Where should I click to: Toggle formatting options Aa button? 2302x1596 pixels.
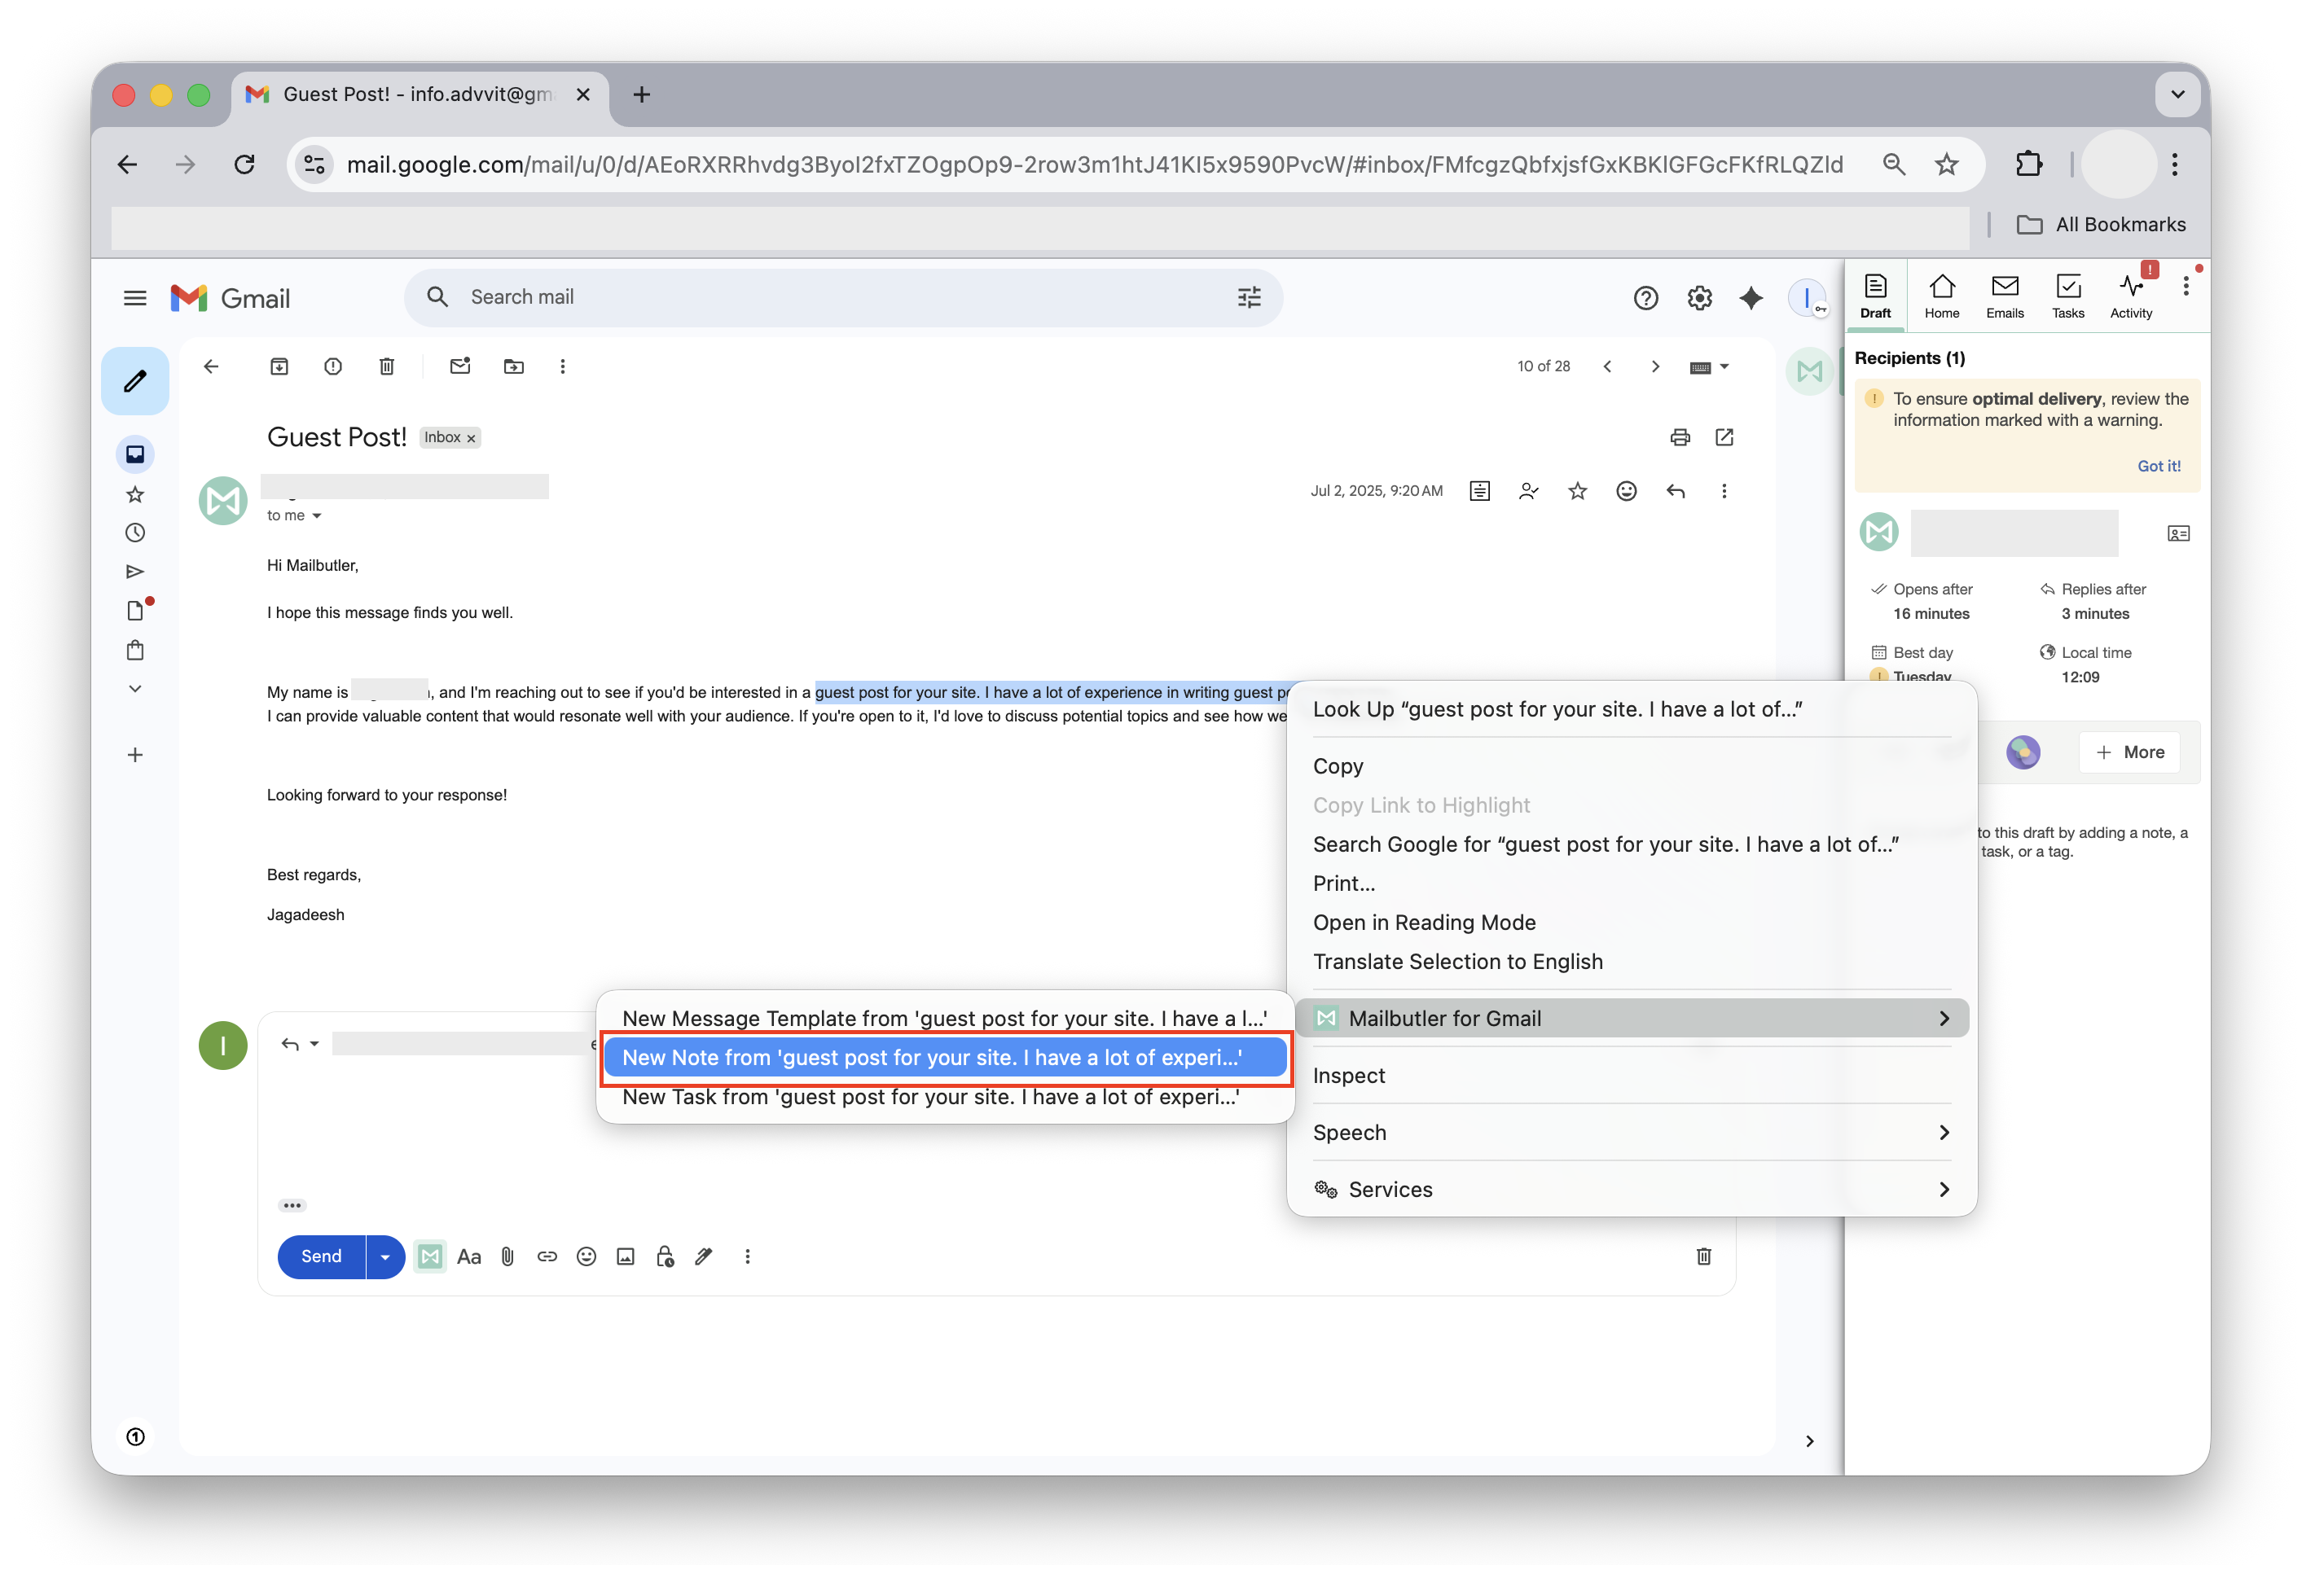tap(469, 1257)
